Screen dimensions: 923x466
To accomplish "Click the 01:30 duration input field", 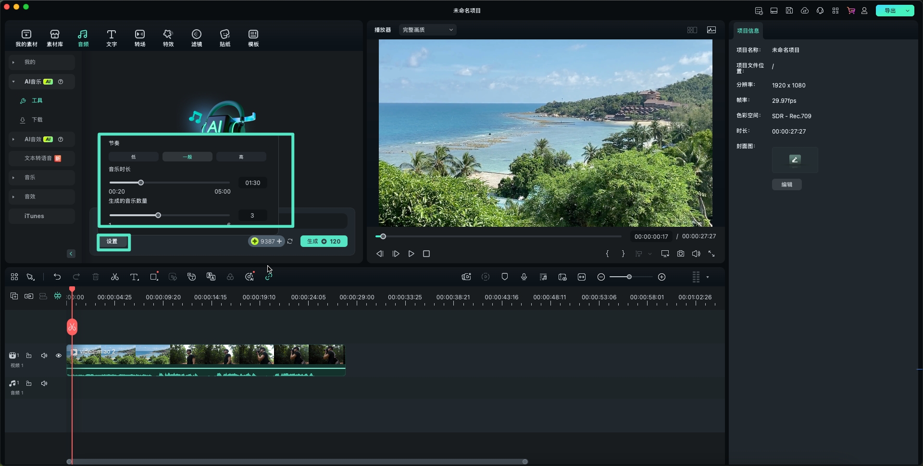I will [x=253, y=183].
